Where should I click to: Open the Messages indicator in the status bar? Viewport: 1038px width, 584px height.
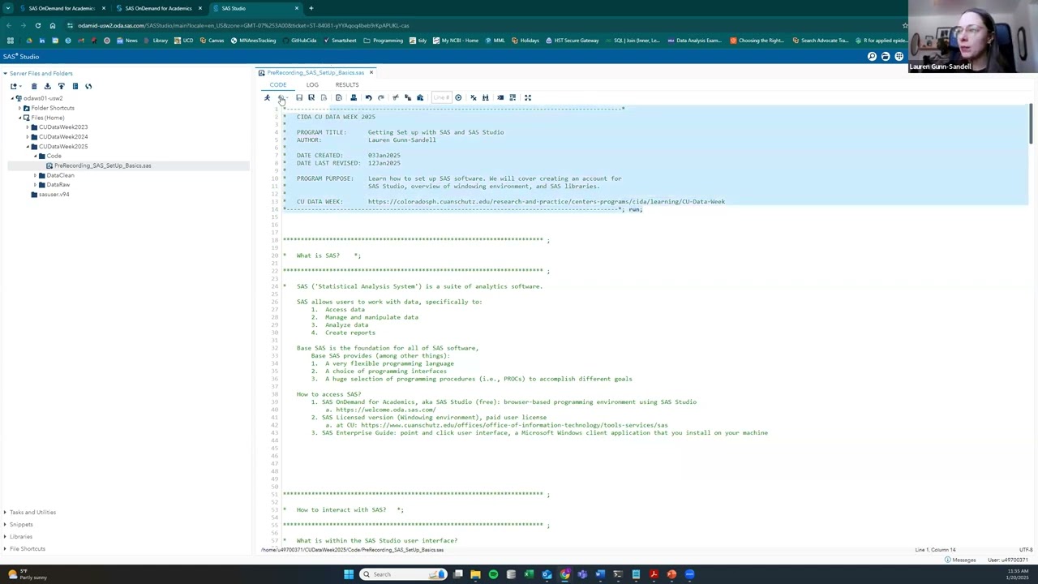click(x=960, y=560)
